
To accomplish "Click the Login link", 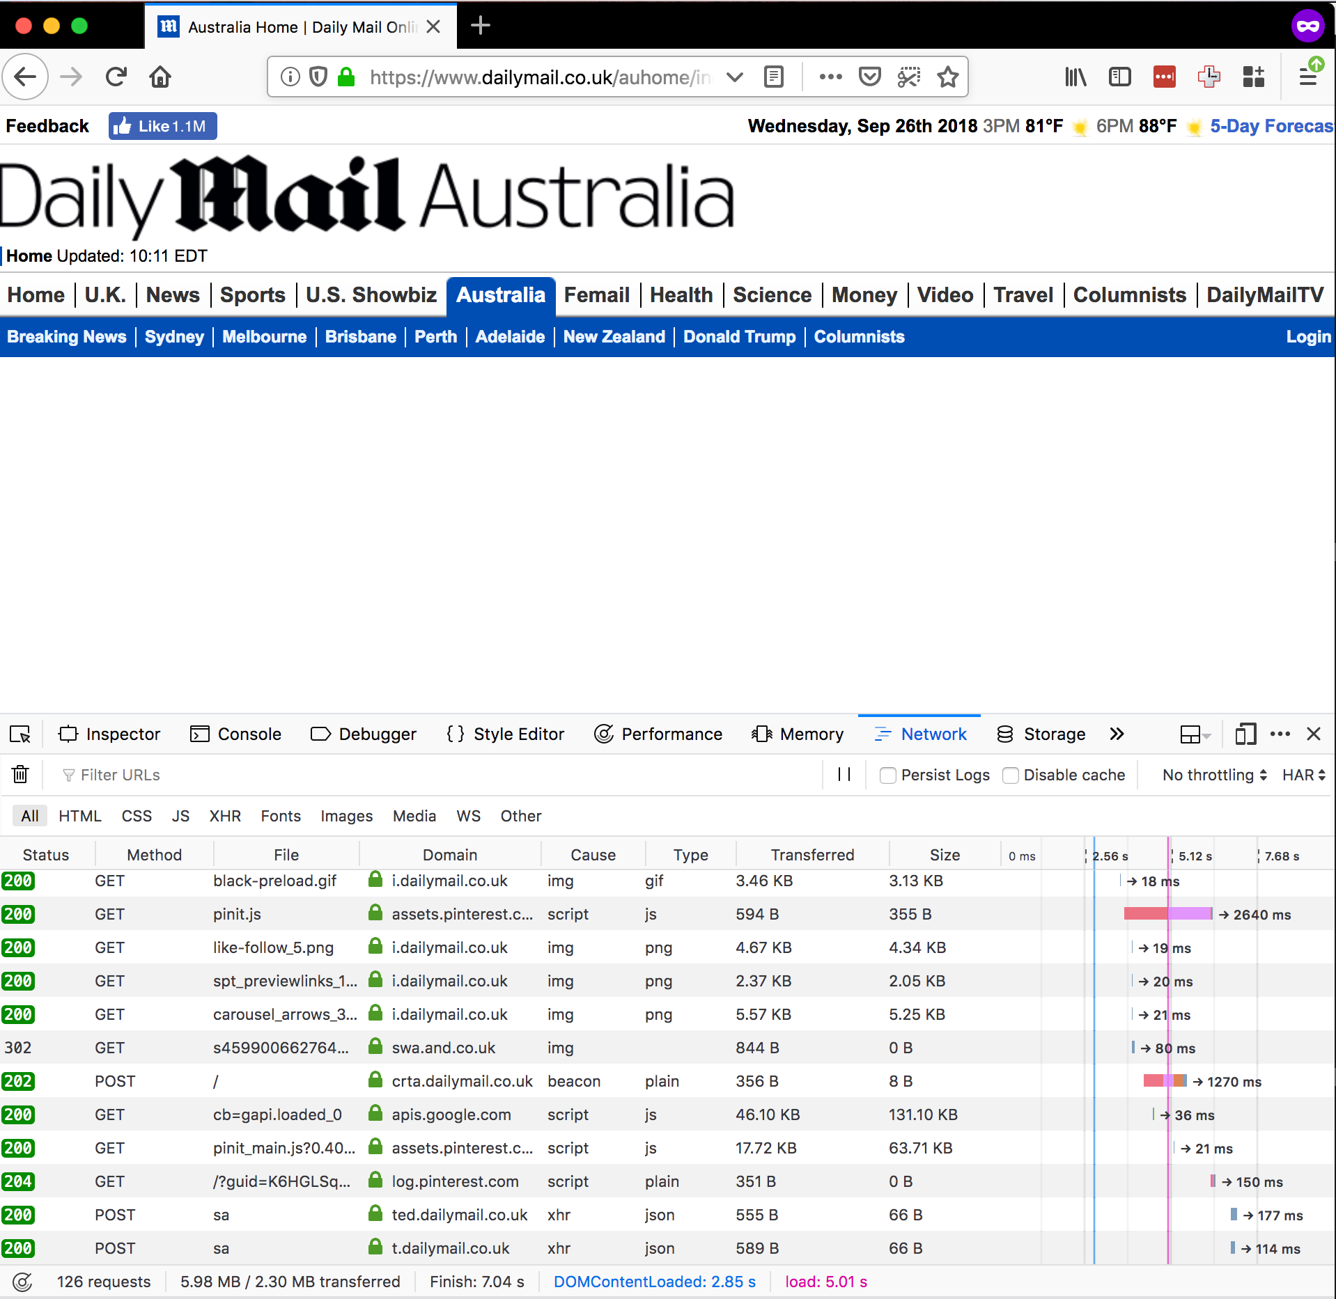I will point(1308,337).
